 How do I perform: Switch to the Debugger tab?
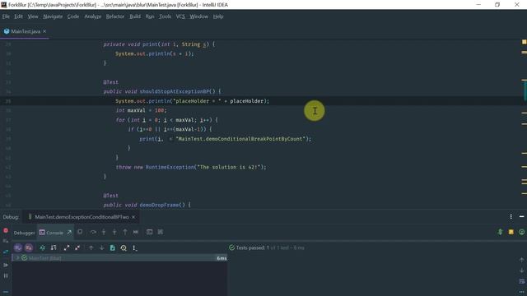pos(24,233)
